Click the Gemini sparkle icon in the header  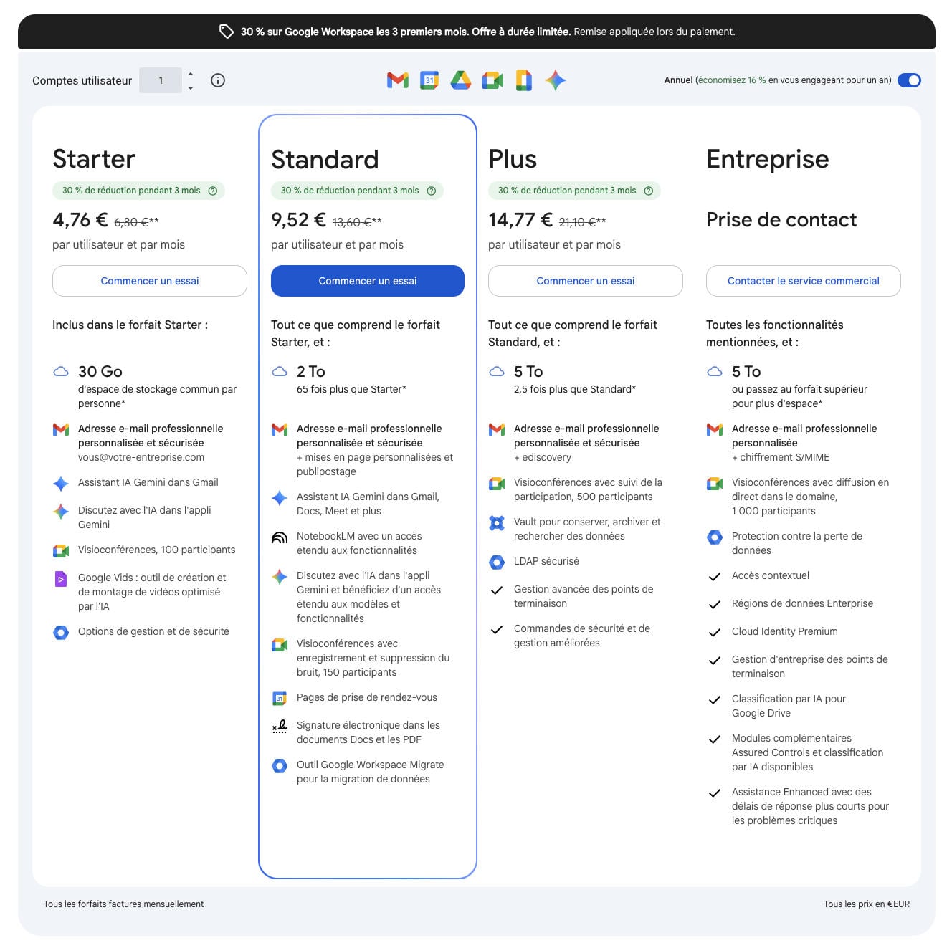[554, 80]
